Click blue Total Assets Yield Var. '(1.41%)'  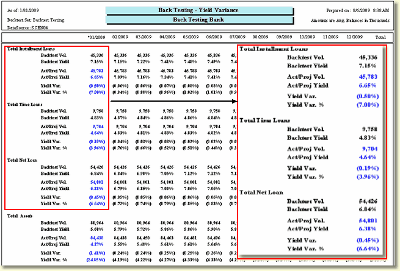(x=97, y=253)
